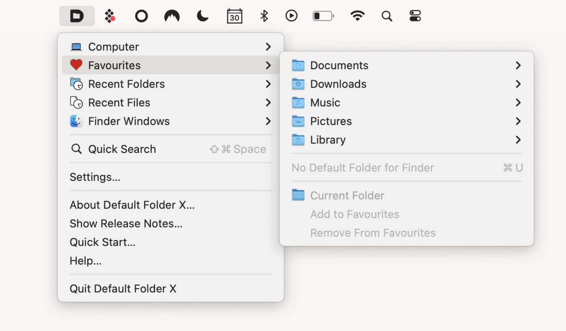This screenshot has width=566, height=331.
Task: Expand the Recent Folders submenu chevron
Action: pos(268,84)
